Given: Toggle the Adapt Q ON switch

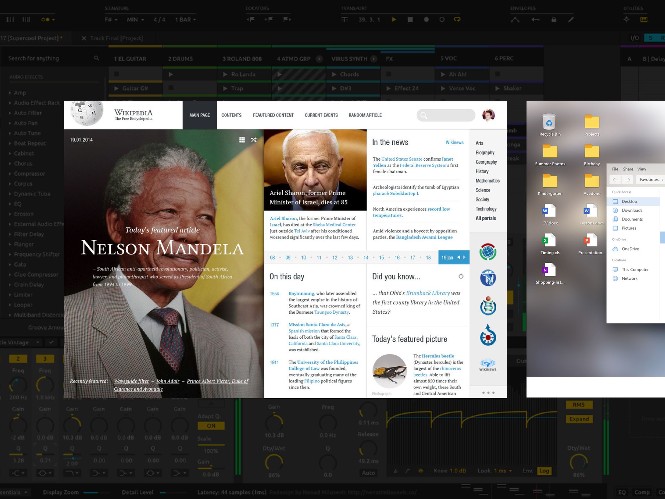Looking at the screenshot, I should click(211, 426).
